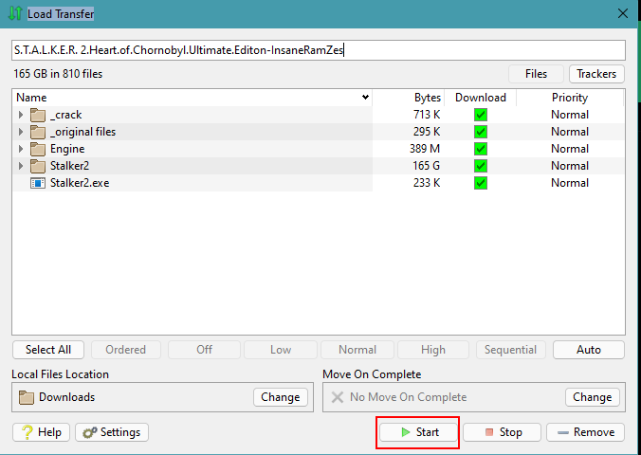Set priority to High

(433, 350)
